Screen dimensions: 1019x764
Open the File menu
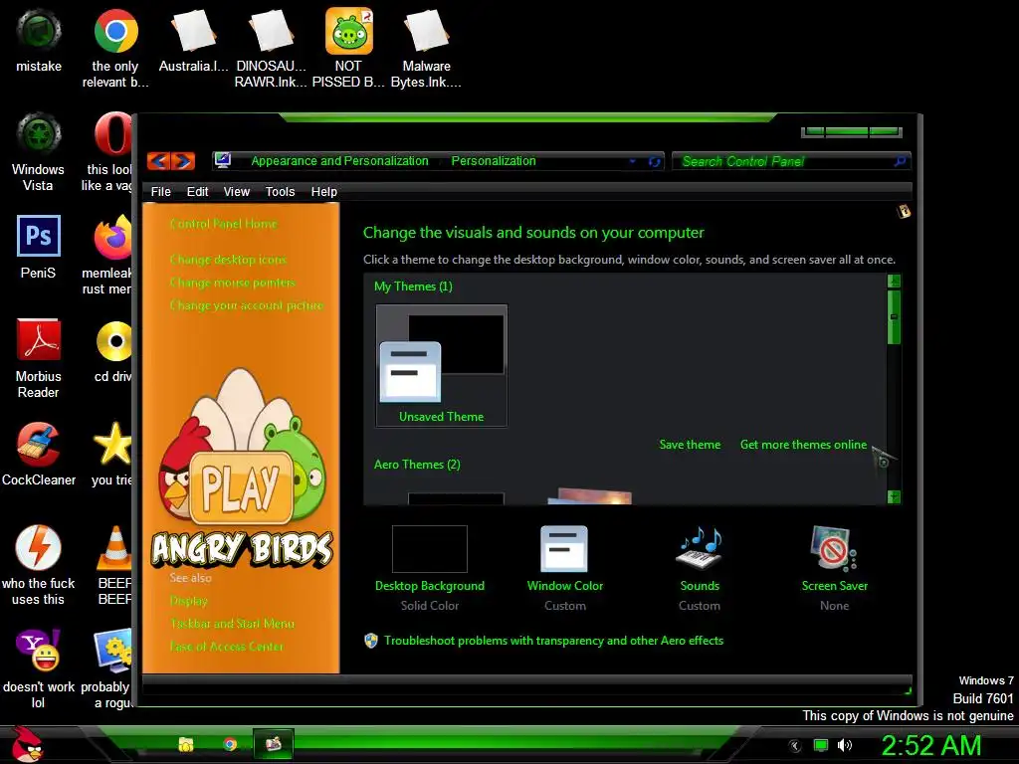click(x=160, y=192)
